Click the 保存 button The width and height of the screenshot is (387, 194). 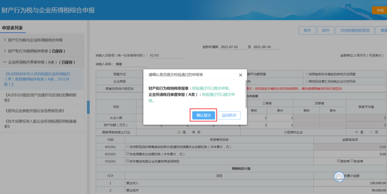coord(325,30)
